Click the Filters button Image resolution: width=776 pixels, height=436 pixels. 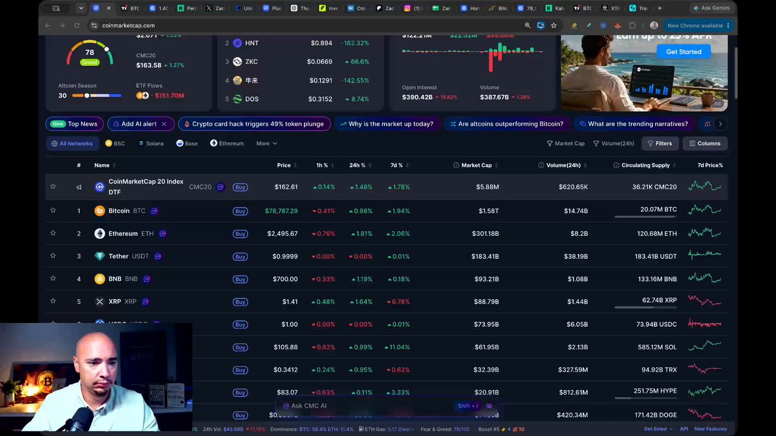[x=660, y=143]
